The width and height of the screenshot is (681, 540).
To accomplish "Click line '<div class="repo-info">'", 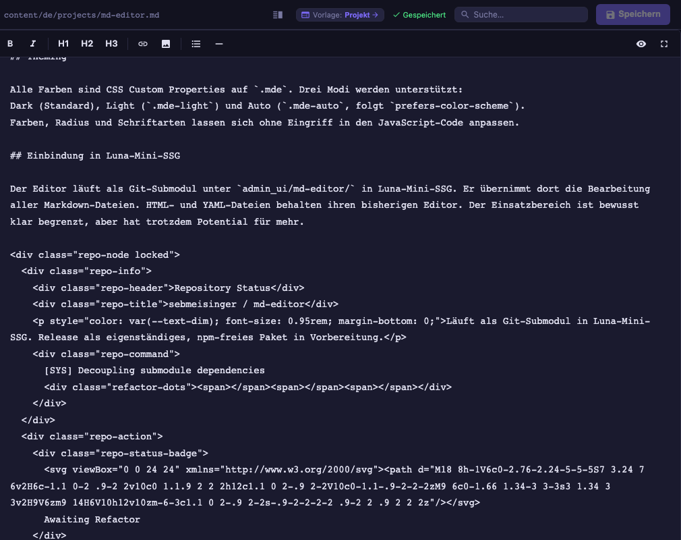I will 86,271.
